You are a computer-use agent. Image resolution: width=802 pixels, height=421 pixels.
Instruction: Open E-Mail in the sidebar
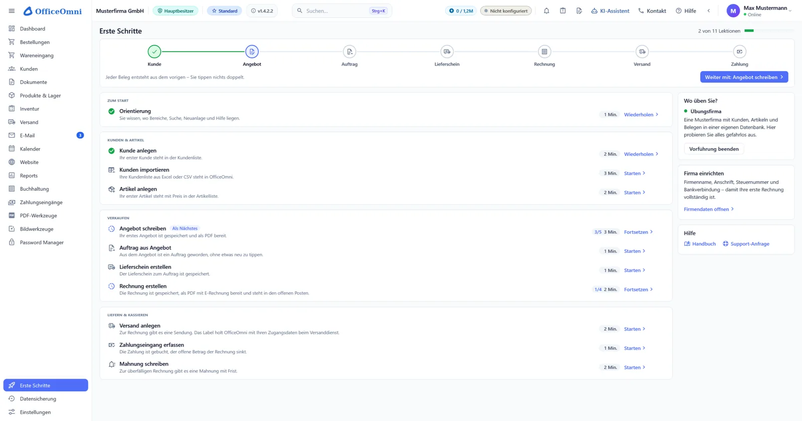46,135
